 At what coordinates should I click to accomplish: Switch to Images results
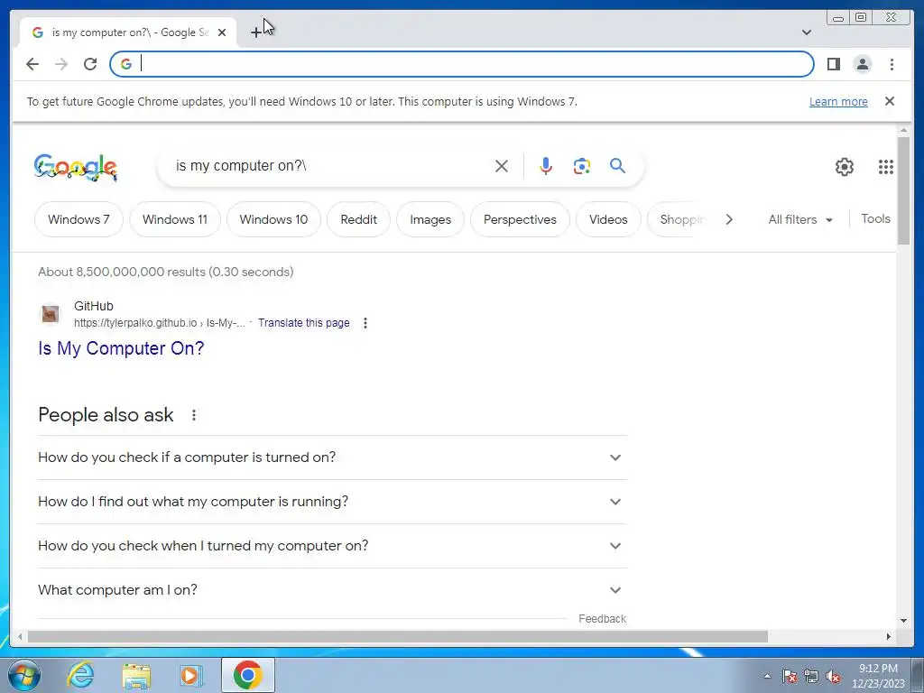point(430,219)
